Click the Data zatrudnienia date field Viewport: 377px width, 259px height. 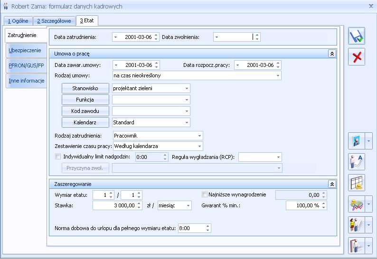click(x=136, y=37)
